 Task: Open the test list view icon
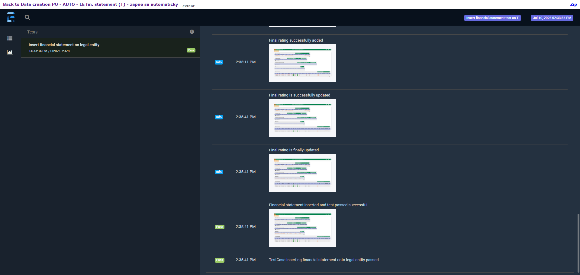click(x=10, y=38)
